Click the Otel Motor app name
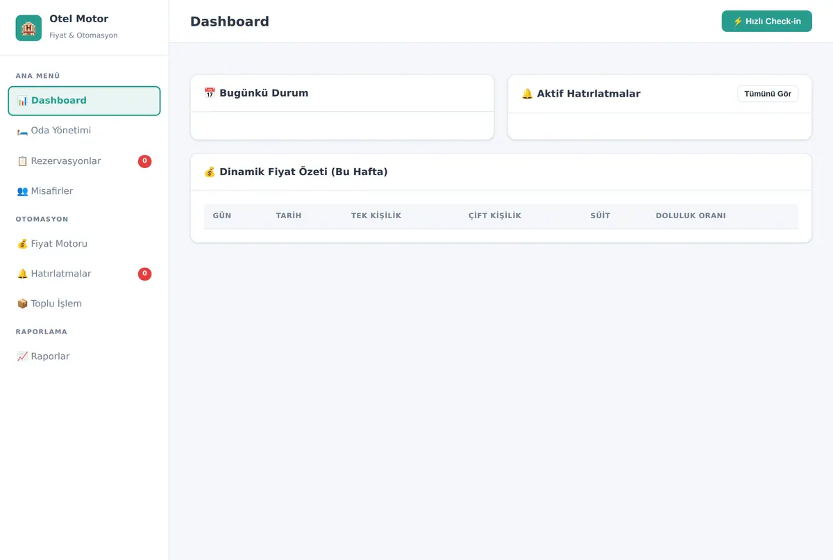Screen dimensions: 833x560 coord(79,19)
